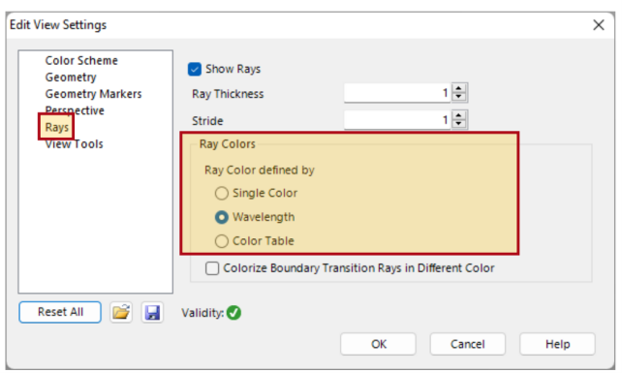
Task: Enable Colorize Boundary Transition Rays checkbox
Action: (x=212, y=268)
